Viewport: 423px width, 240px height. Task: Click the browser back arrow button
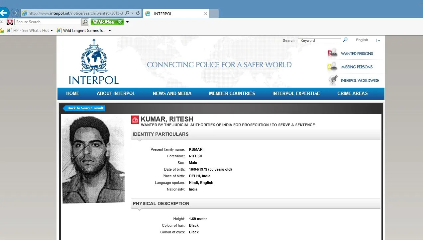[x=4, y=13]
